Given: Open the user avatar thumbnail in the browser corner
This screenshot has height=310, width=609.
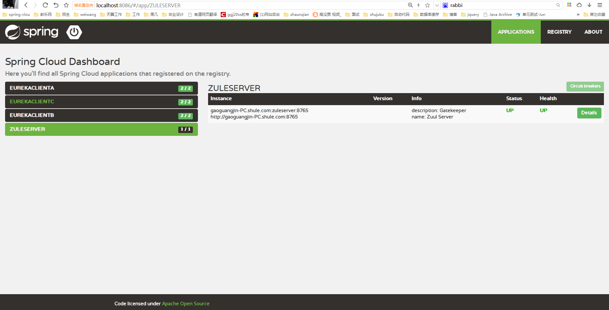Looking at the screenshot, I should (10, 4).
